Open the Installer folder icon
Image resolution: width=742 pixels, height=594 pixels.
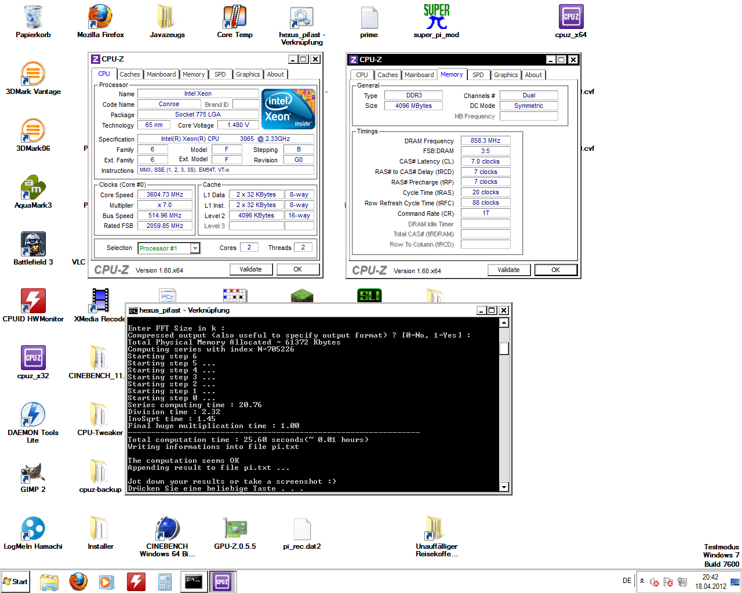[x=100, y=533]
